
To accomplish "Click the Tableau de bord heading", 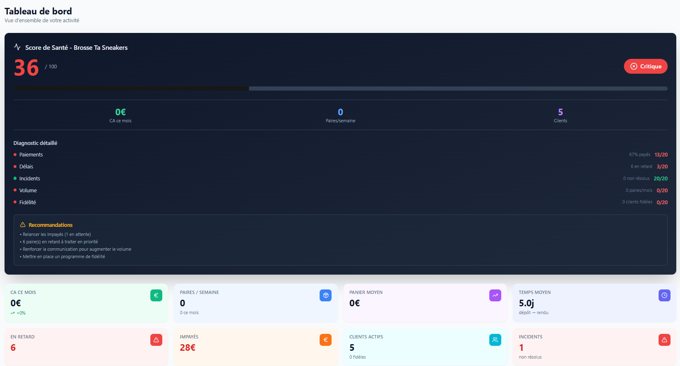I will (38, 11).
